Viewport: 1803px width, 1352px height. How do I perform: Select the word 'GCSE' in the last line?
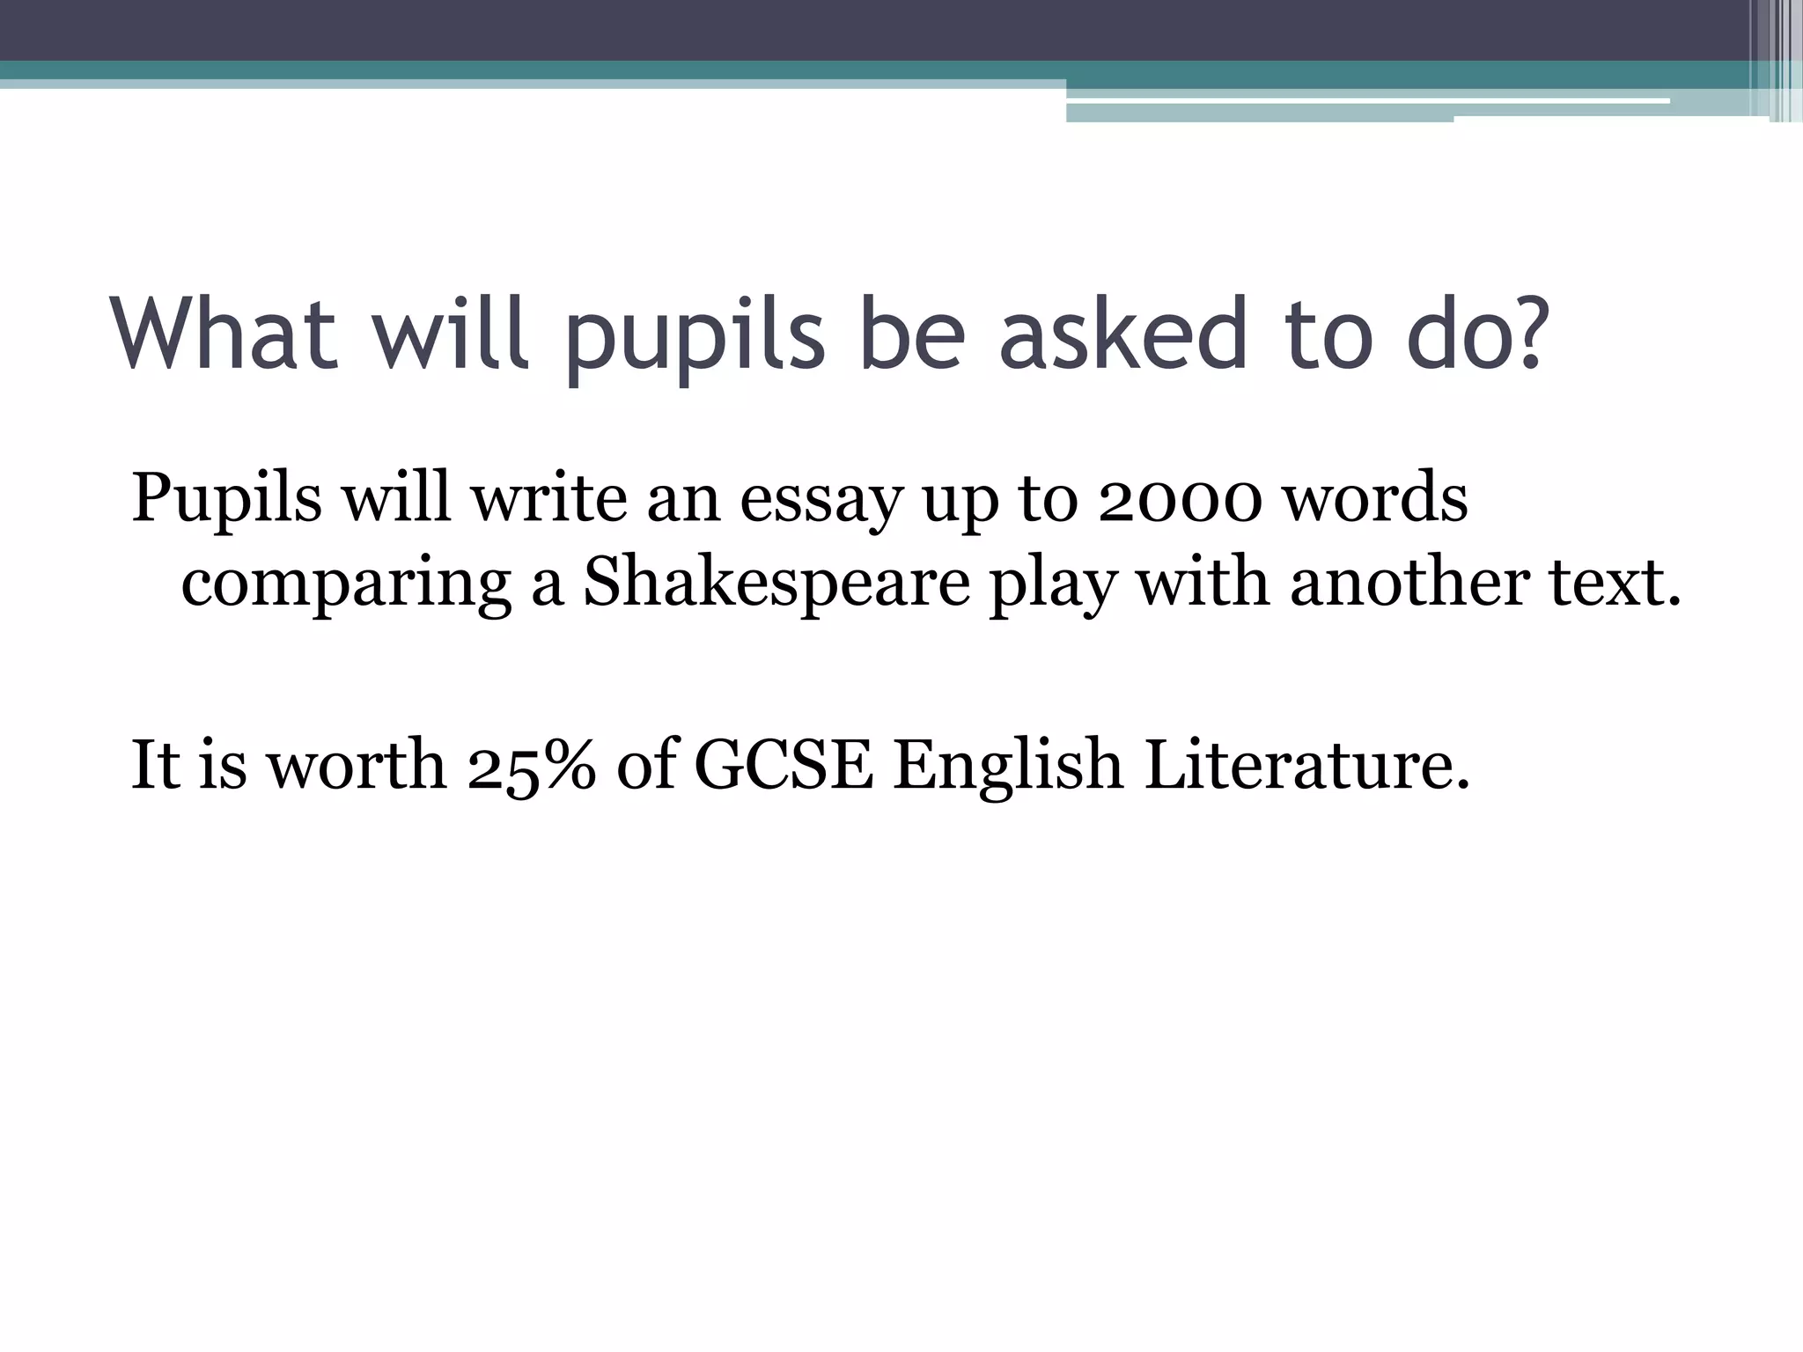point(784,764)
